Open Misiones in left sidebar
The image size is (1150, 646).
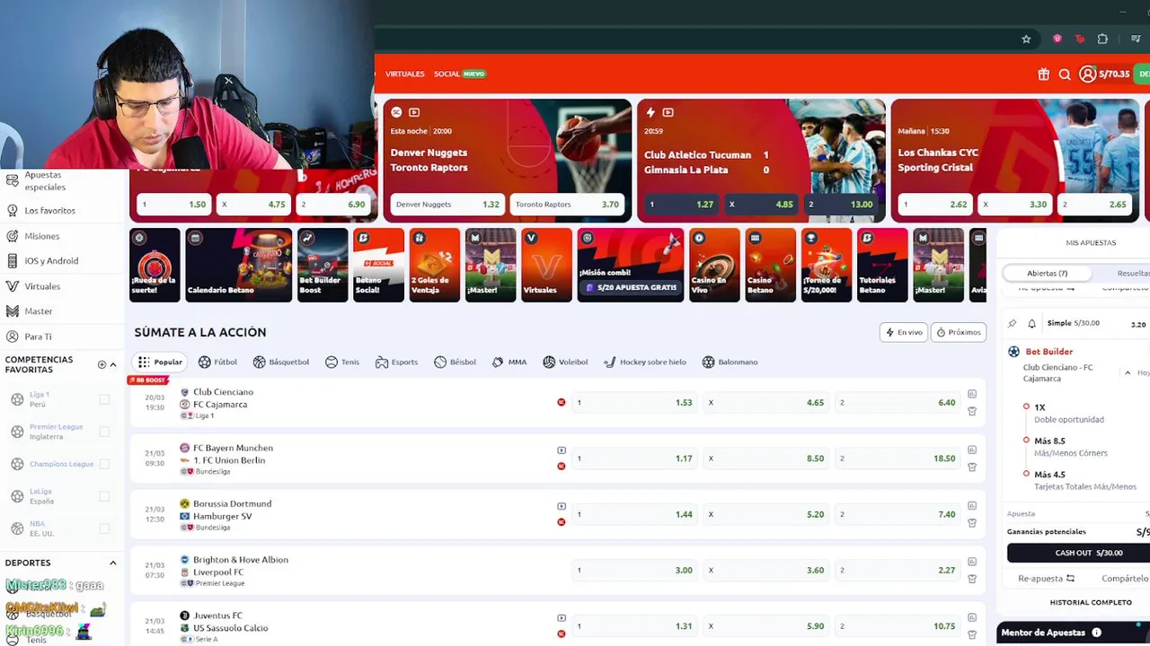click(41, 236)
